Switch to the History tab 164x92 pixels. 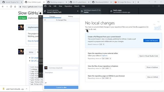pos(70,16)
